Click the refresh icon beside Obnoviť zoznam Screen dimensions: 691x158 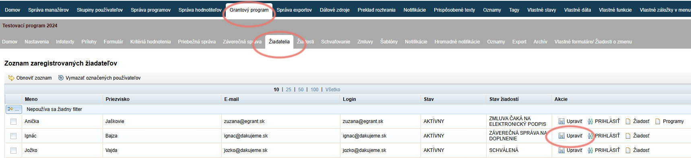(x=11, y=78)
